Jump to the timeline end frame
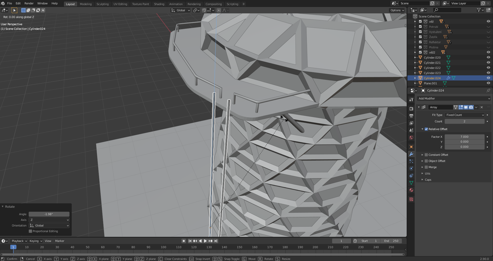The width and height of the screenshot is (493, 261). [x=216, y=241]
